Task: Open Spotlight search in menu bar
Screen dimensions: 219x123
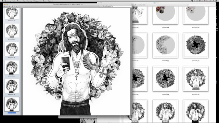Action: tap(214, 1)
